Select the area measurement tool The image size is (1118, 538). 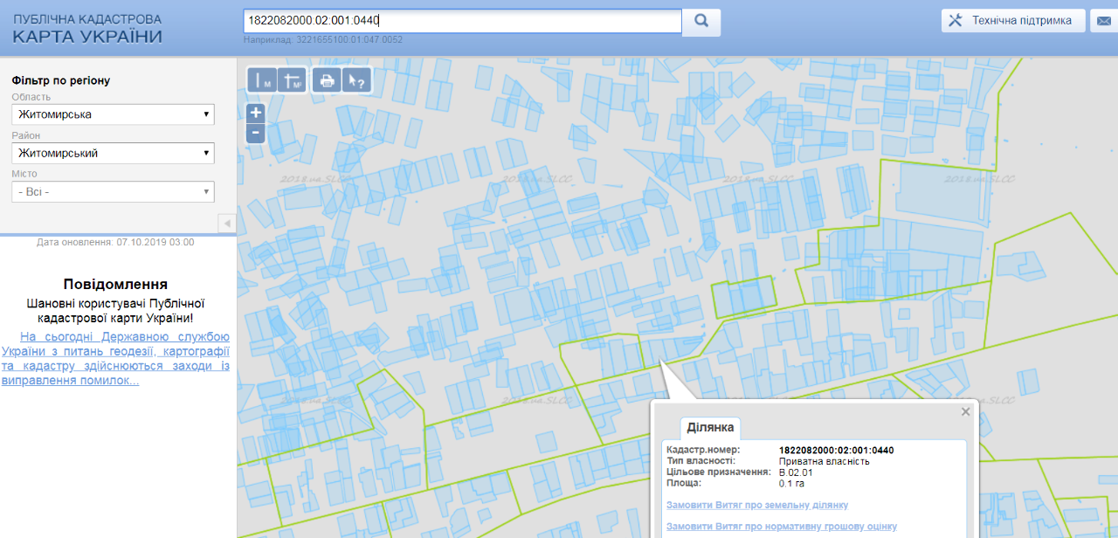click(x=293, y=80)
